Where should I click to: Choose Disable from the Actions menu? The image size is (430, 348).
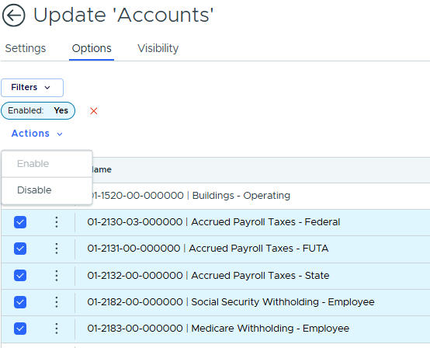(x=47, y=190)
